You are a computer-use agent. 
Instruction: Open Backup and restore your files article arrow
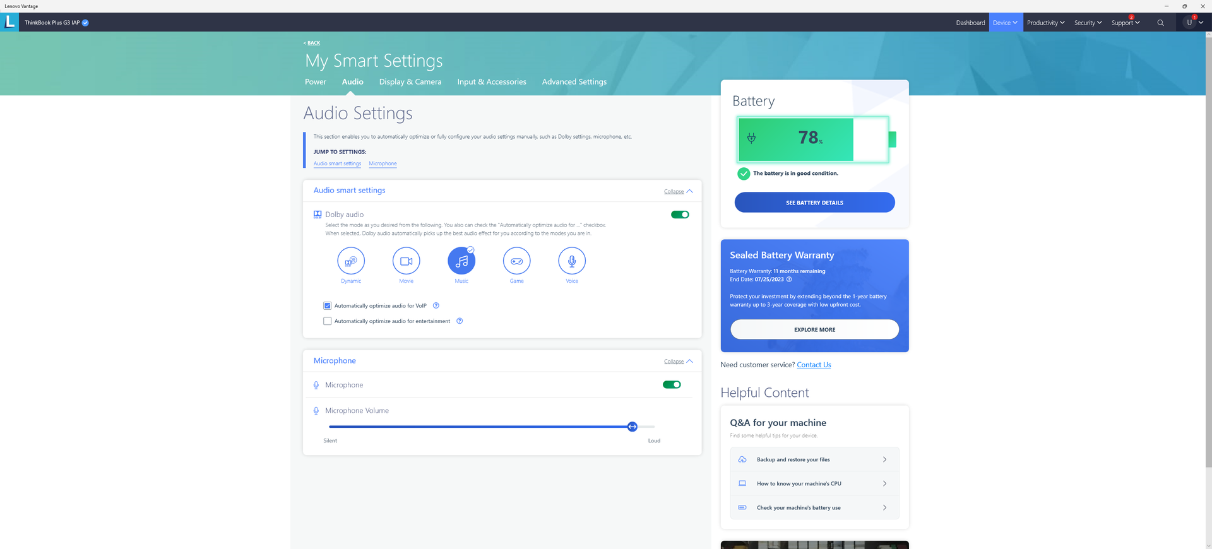pos(884,459)
